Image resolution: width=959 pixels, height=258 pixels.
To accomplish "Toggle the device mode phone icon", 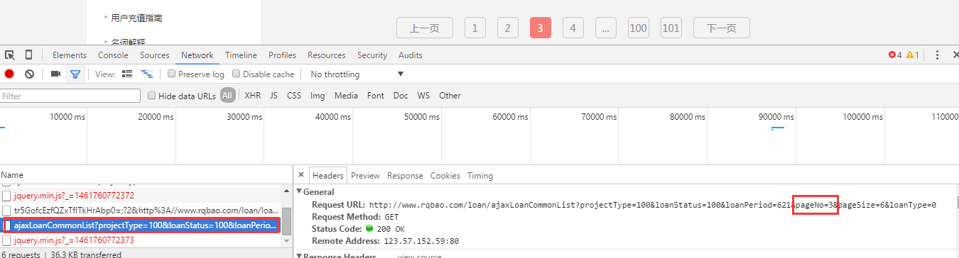I will coord(28,55).
